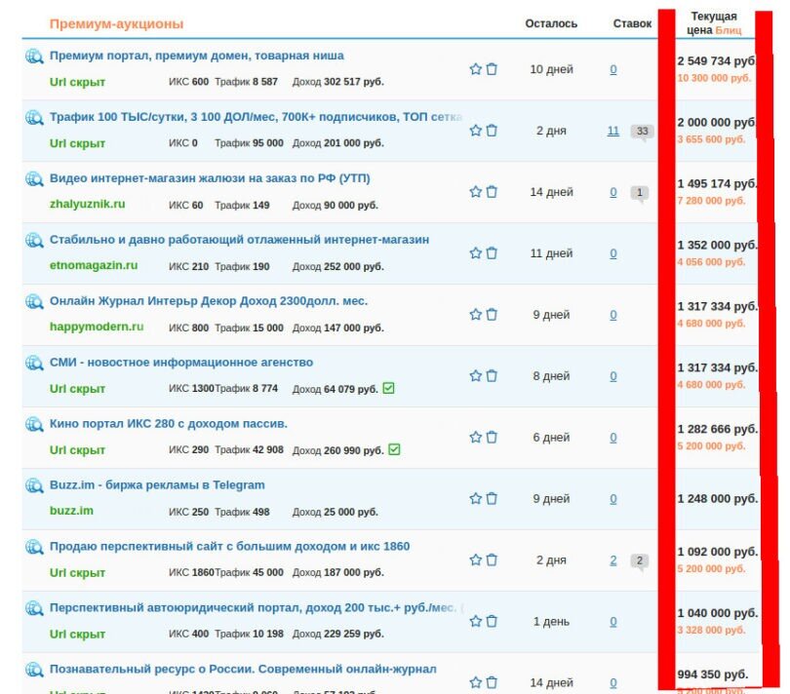Image resolution: width=790 pixels, height=694 pixels.
Task: Click the comment bubble showing 2
Action: (x=639, y=560)
